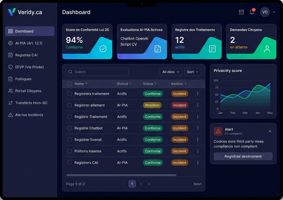Select page 1 in pagination

pyautogui.click(x=132, y=184)
